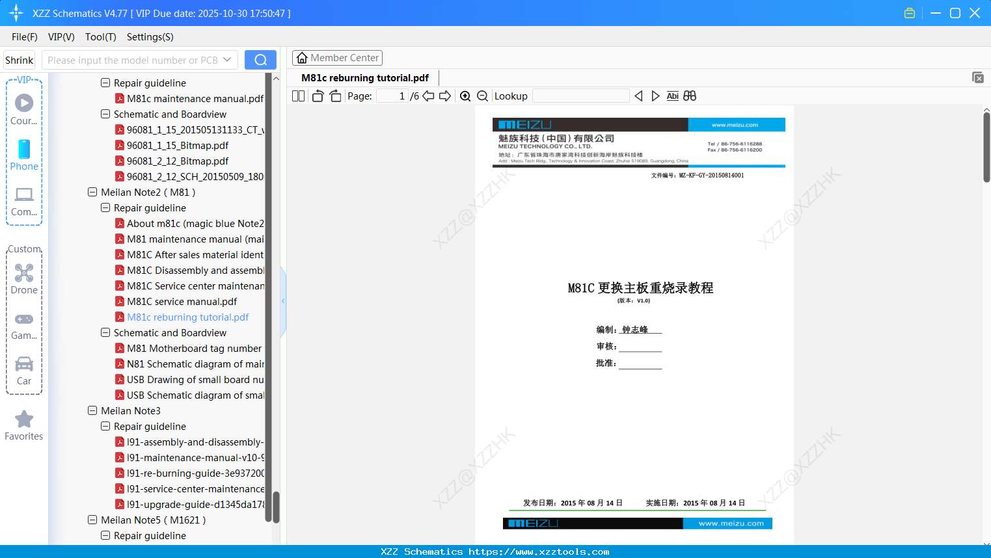Open the Favorites panel
Viewport: 991px width, 558px height.
(24, 425)
